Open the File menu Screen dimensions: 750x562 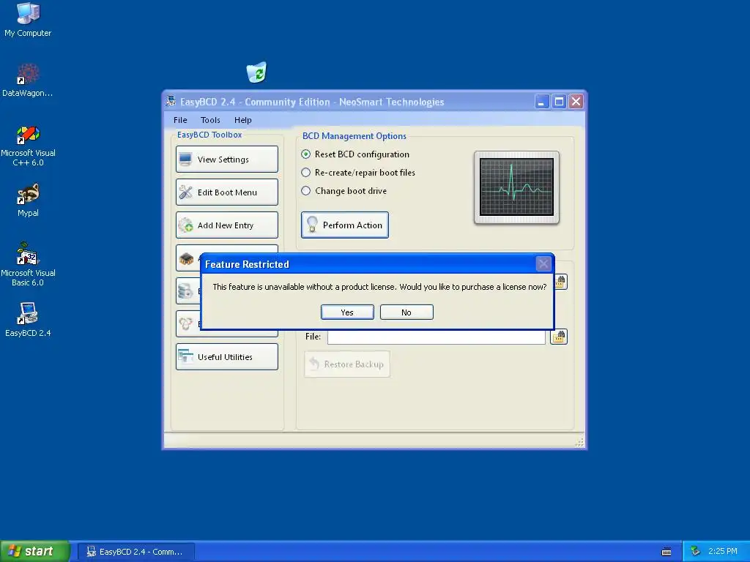(180, 120)
